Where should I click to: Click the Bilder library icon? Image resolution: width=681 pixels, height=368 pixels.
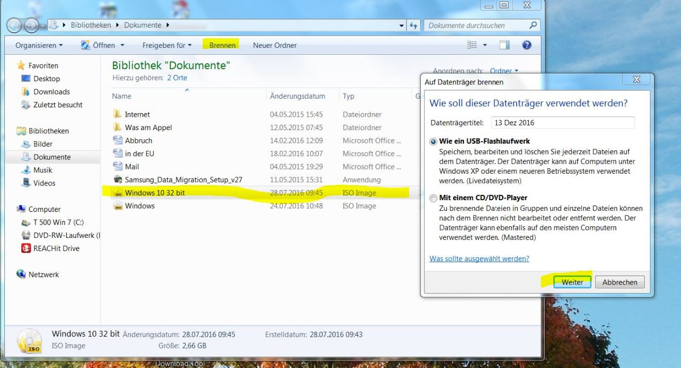[26, 144]
